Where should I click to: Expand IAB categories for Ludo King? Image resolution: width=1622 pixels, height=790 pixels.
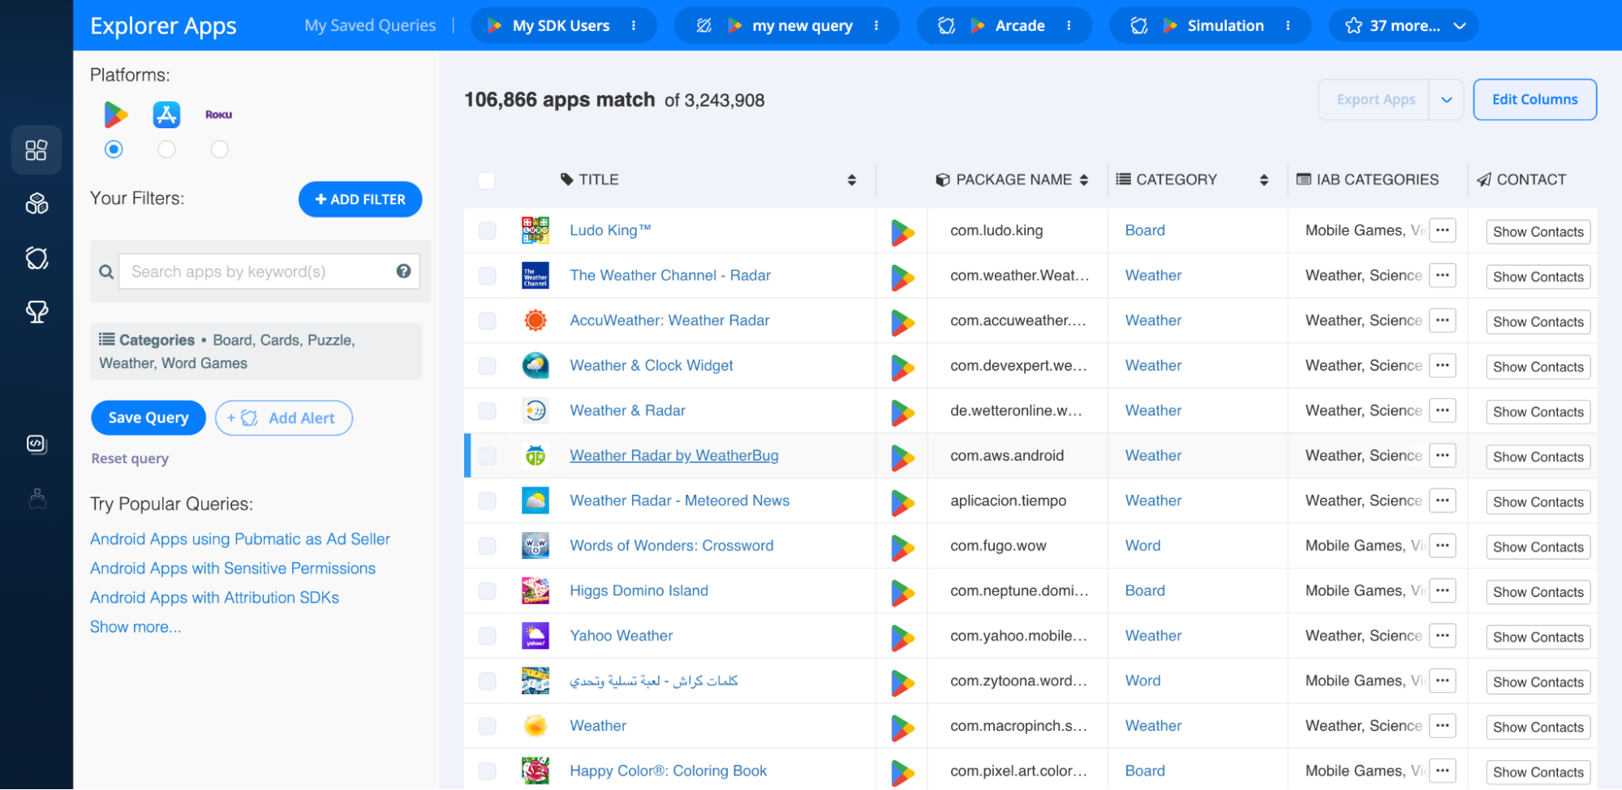point(1442,230)
